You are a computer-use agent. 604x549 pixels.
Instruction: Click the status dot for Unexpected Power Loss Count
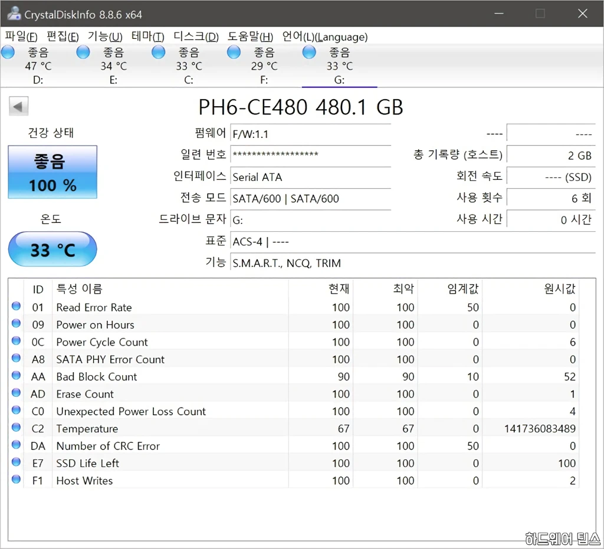pos(16,410)
